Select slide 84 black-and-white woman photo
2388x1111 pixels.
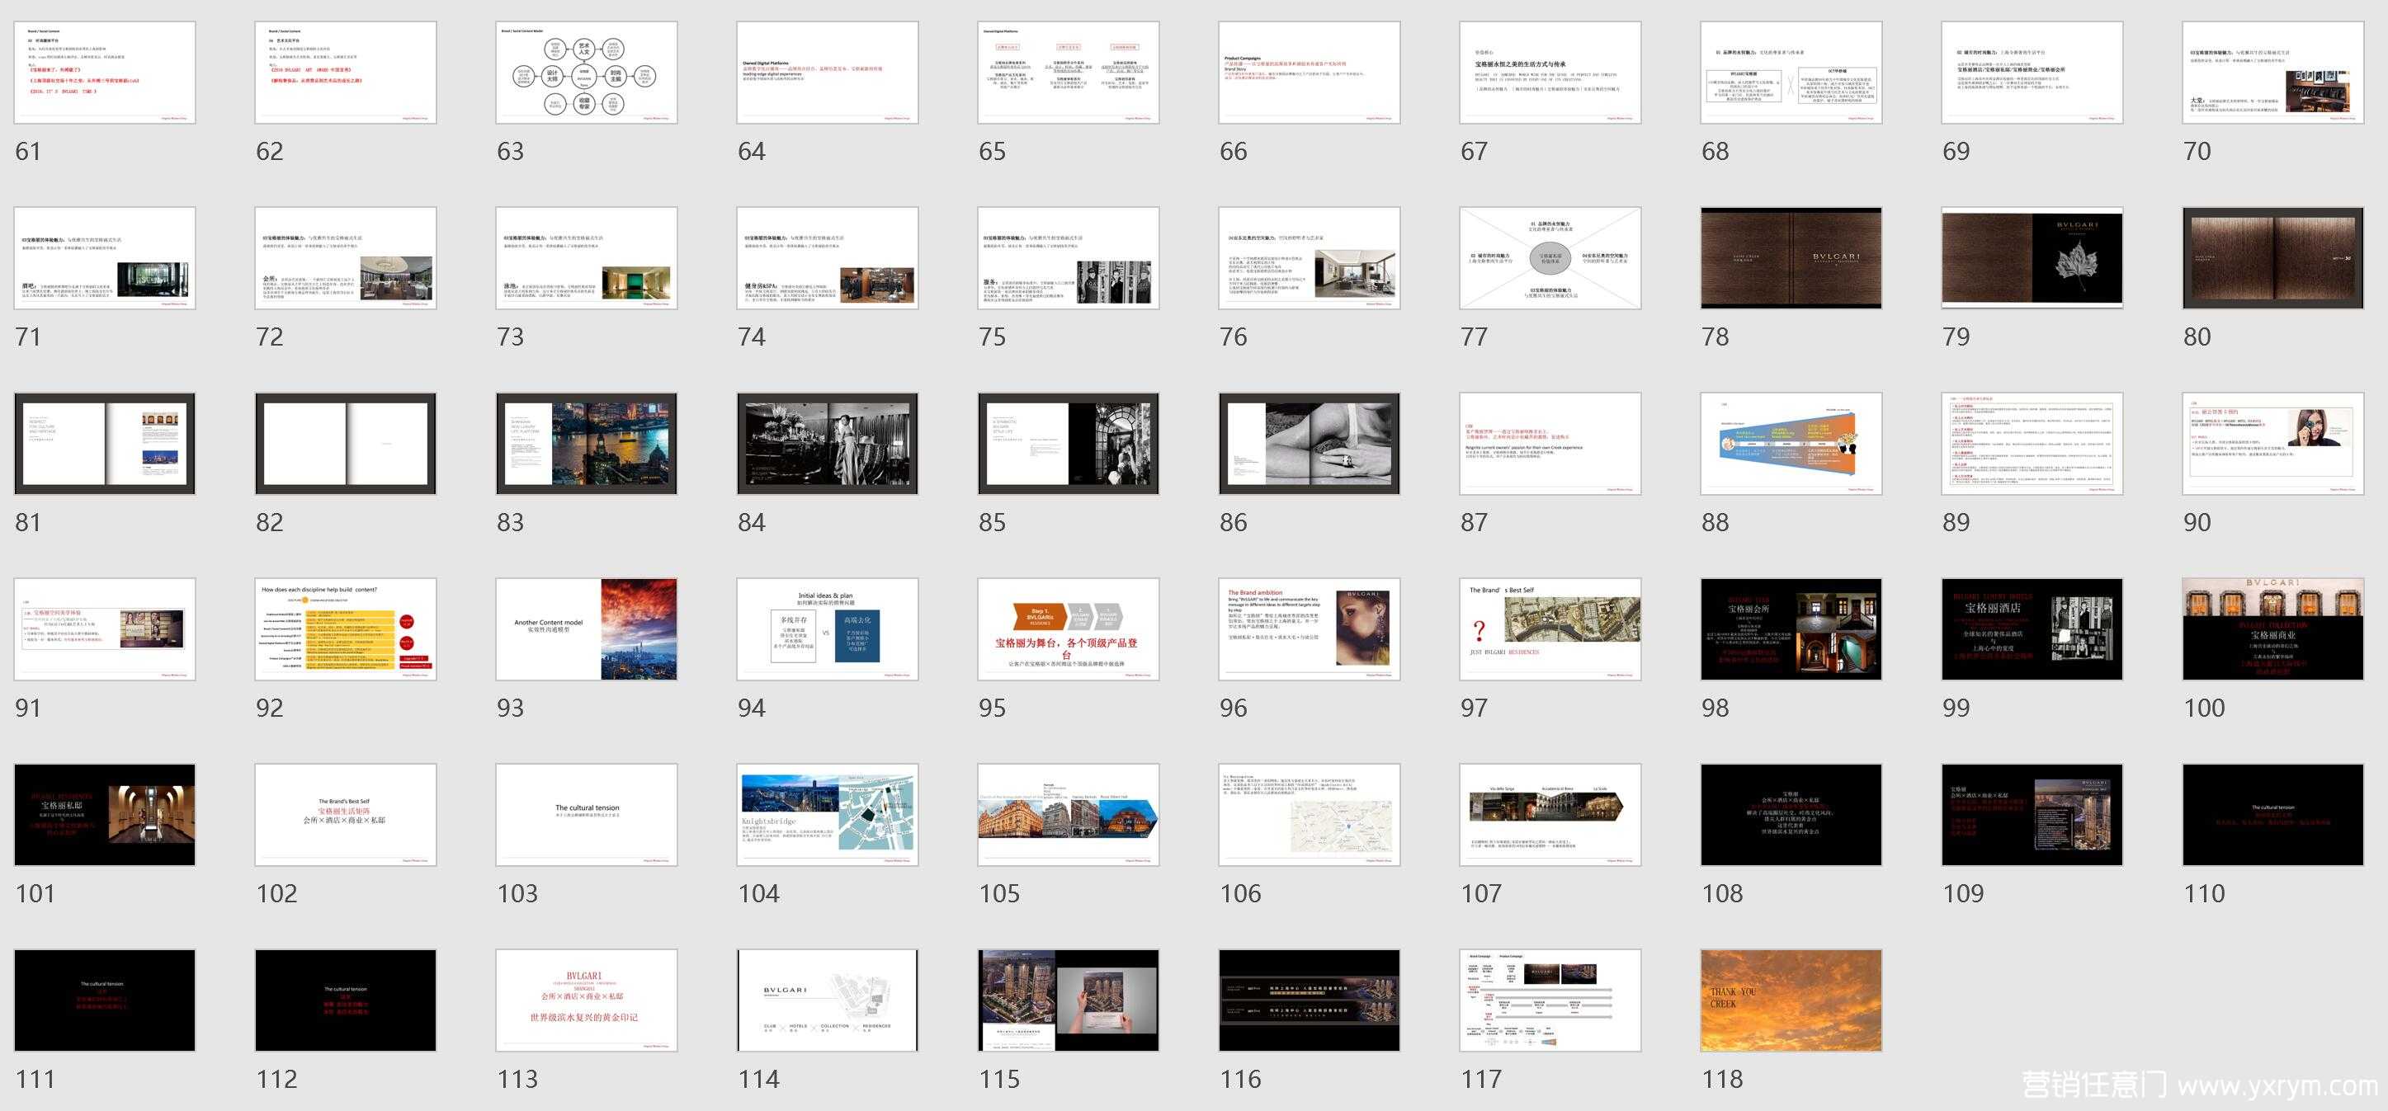click(828, 444)
